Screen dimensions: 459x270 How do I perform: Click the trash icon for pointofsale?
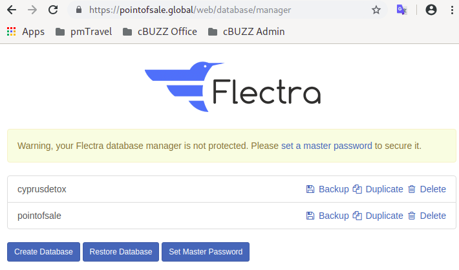[412, 216]
